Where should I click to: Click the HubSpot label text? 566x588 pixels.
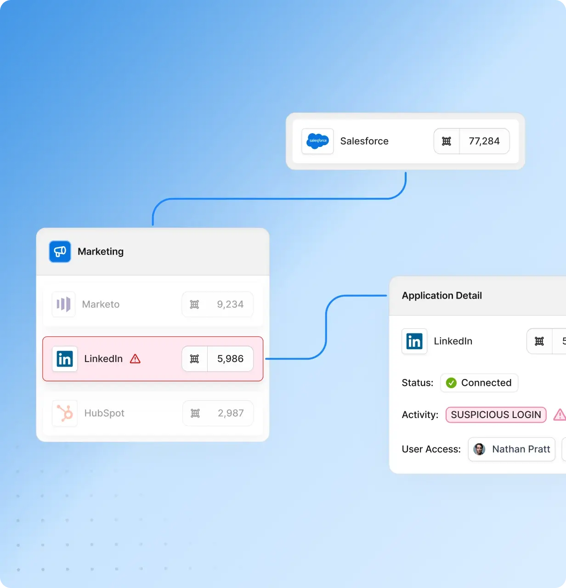104,413
